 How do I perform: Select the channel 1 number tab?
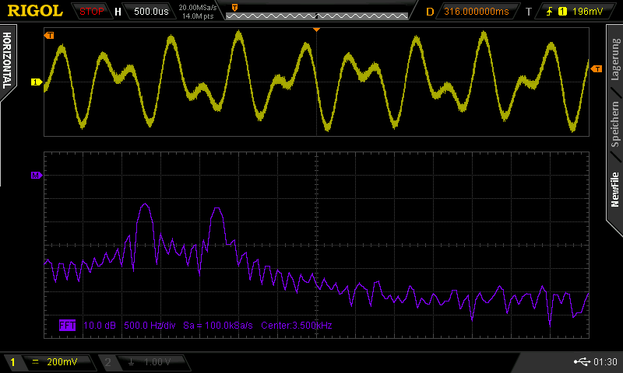pyautogui.click(x=12, y=362)
